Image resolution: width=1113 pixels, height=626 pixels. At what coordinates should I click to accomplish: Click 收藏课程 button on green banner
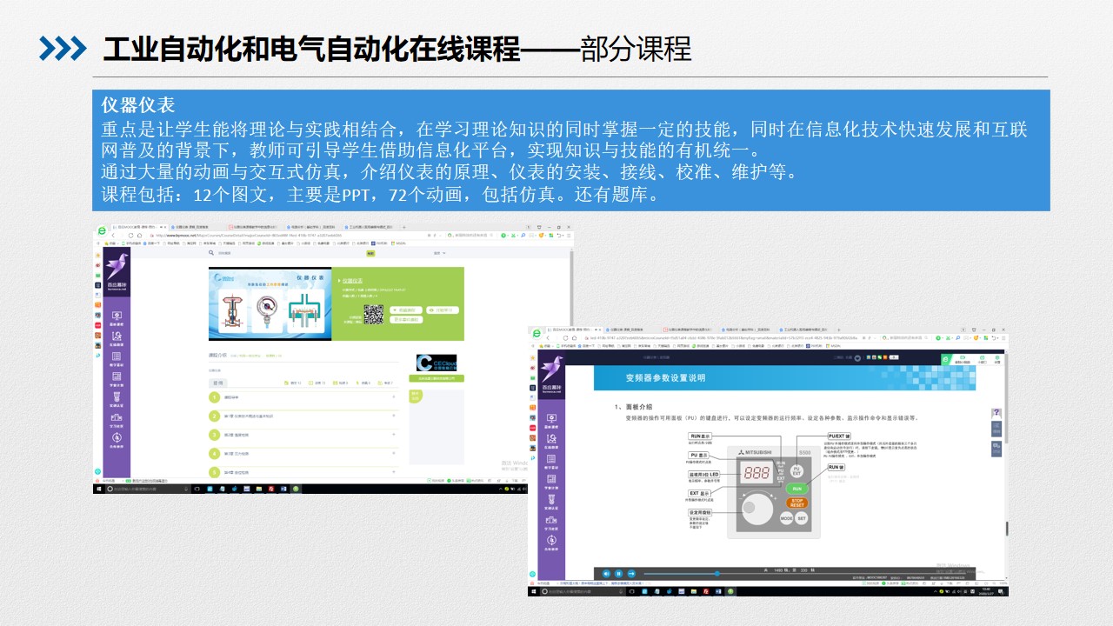(x=406, y=310)
